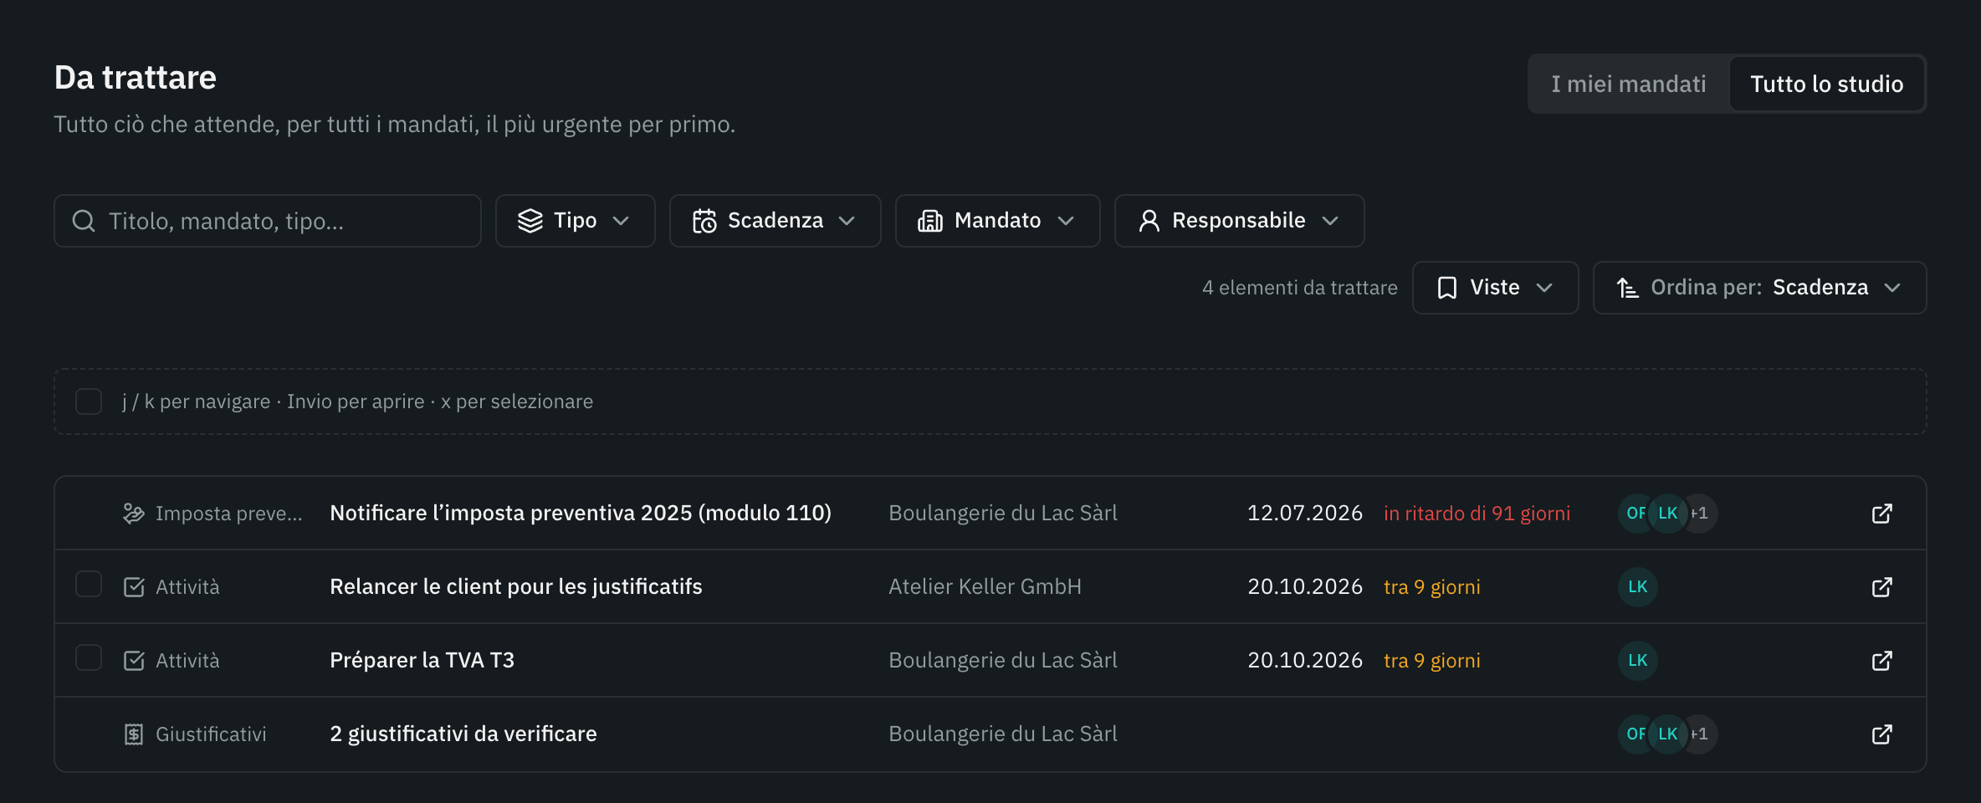Open the Responsabile filter dropdown
Image resolution: width=1981 pixels, height=803 pixels.
tap(1240, 221)
